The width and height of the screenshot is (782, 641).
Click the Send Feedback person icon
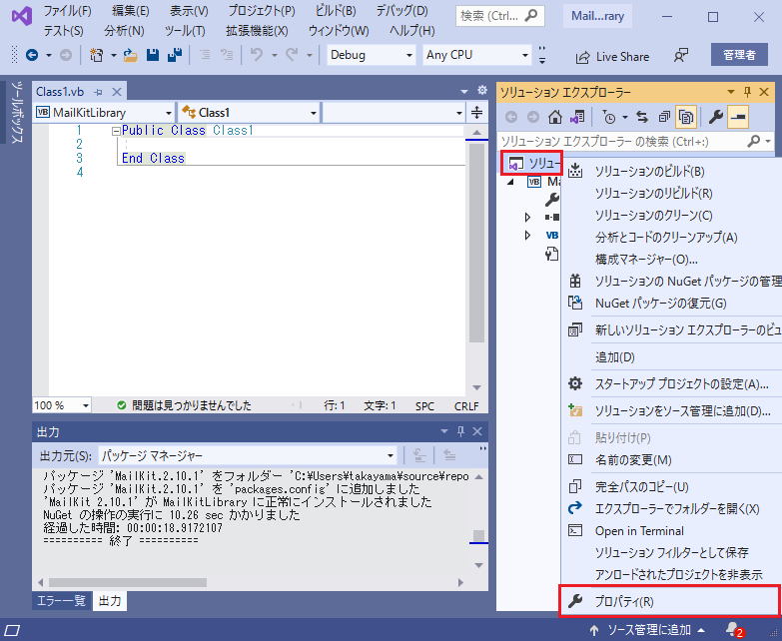click(681, 55)
